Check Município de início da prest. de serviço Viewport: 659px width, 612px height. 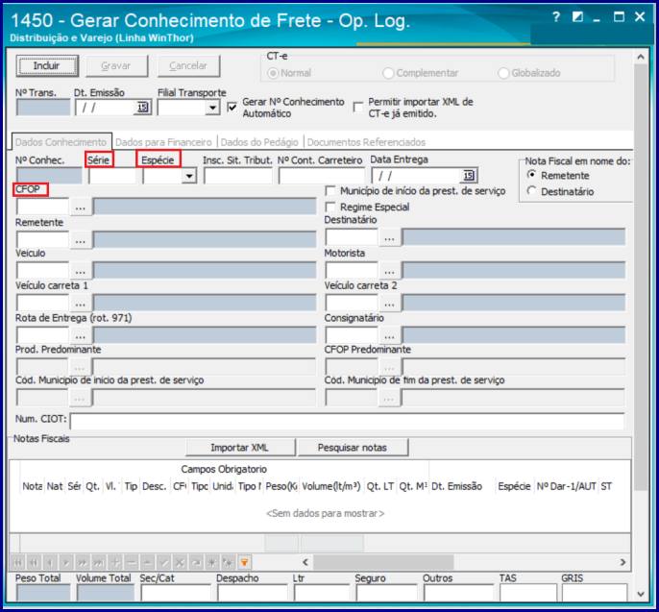click(x=330, y=191)
